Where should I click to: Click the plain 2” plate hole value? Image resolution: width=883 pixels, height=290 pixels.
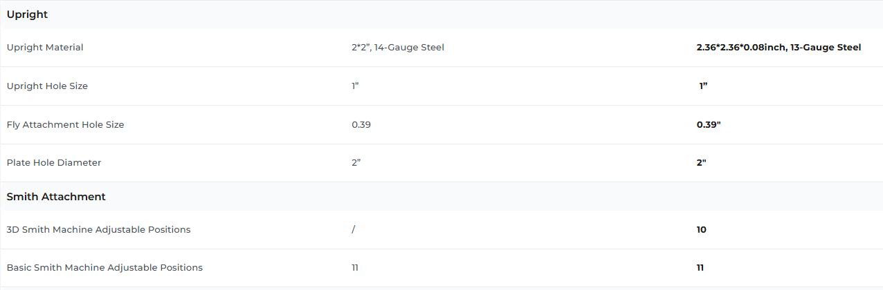point(356,163)
